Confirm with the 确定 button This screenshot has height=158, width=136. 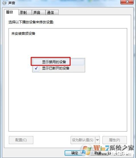click(x=75, y=153)
